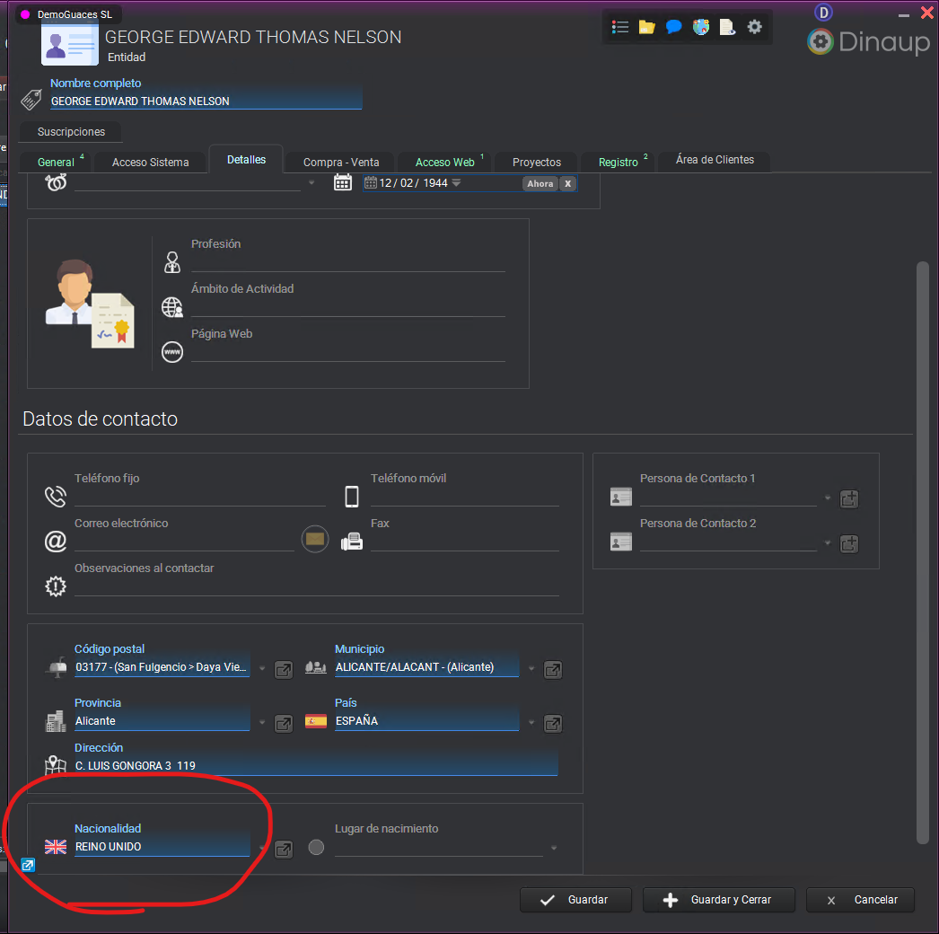Viewport: 939px width, 934px height.
Task: Add new Persona de Contacto 1
Action: [849, 498]
